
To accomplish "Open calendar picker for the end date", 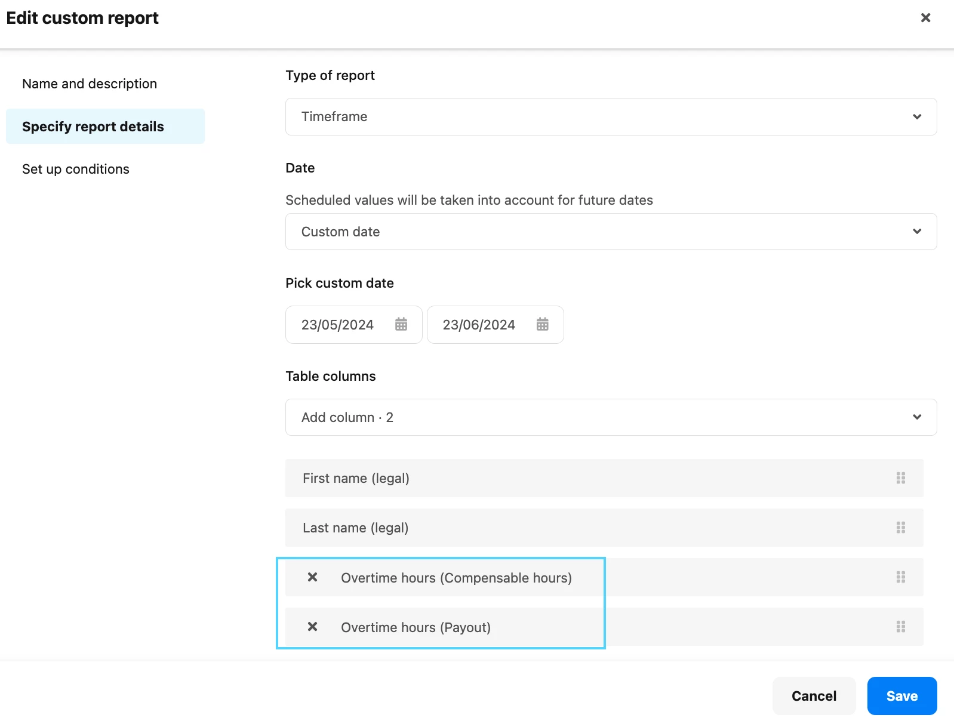I will click(x=542, y=324).
